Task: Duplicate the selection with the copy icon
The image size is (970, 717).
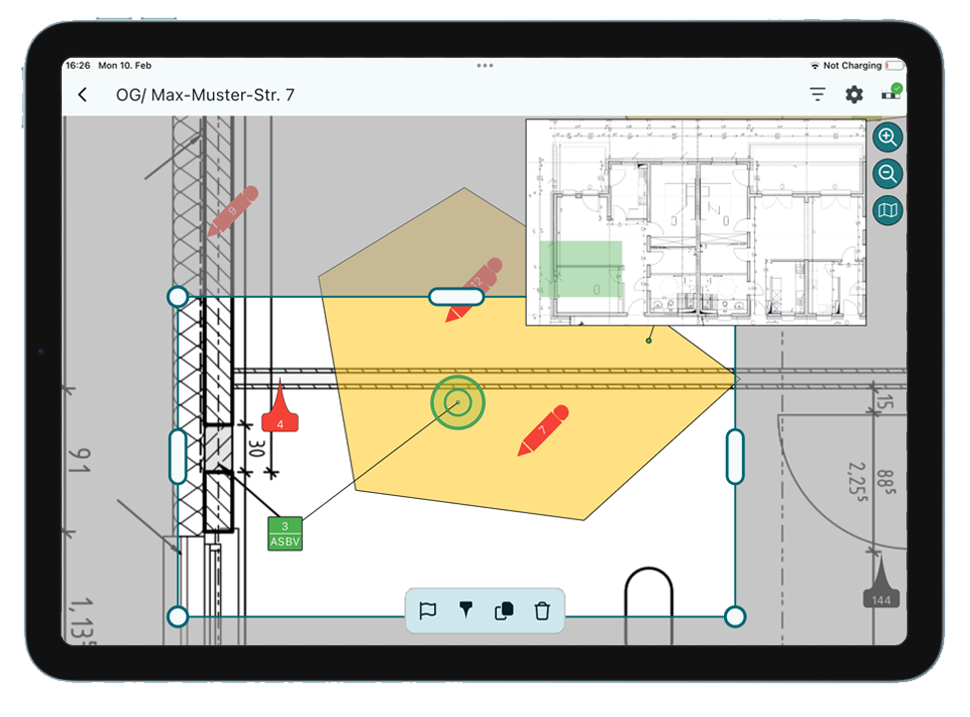Action: [504, 611]
